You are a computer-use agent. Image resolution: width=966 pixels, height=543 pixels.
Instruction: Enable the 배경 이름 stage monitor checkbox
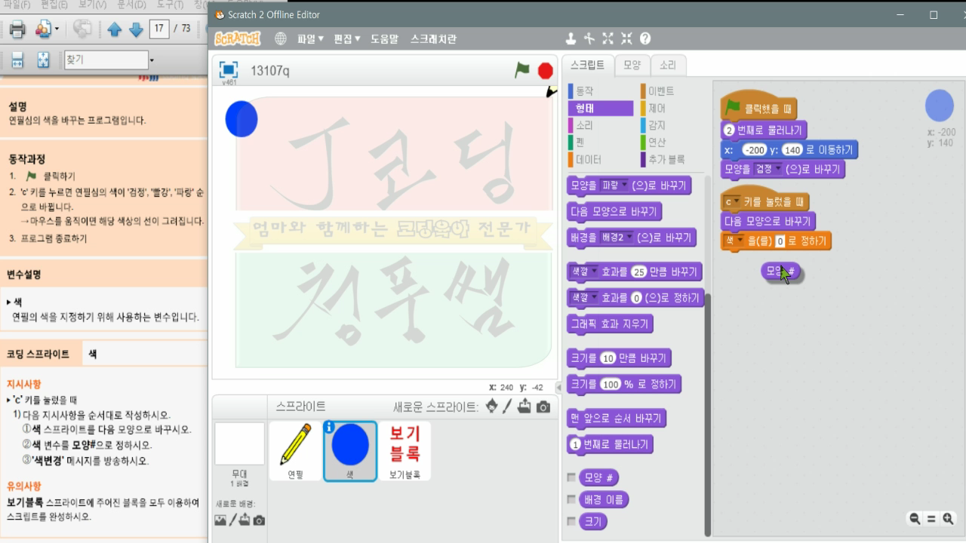coord(572,499)
